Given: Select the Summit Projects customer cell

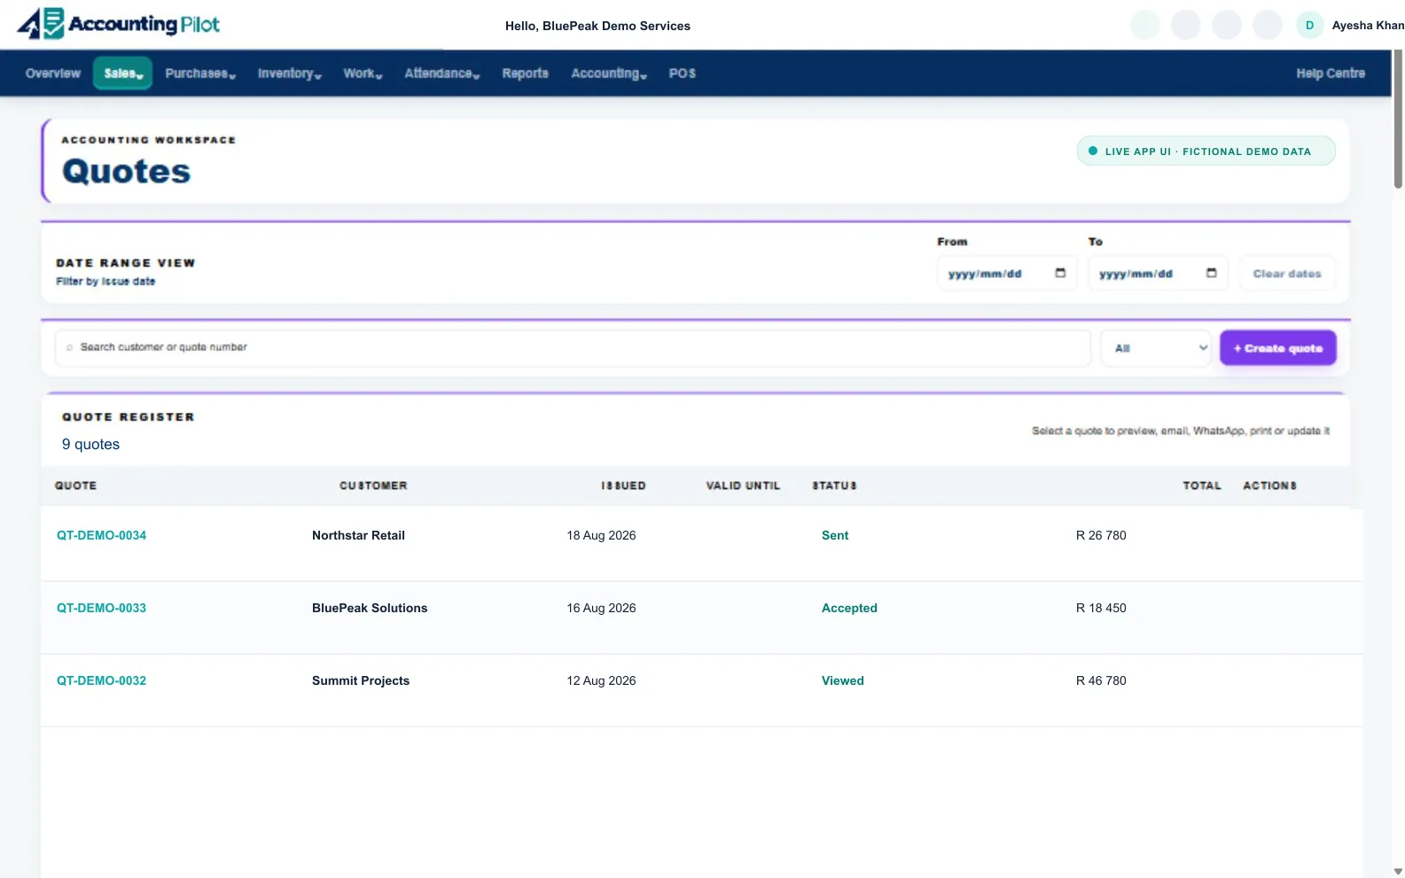Looking at the screenshot, I should 361,680.
